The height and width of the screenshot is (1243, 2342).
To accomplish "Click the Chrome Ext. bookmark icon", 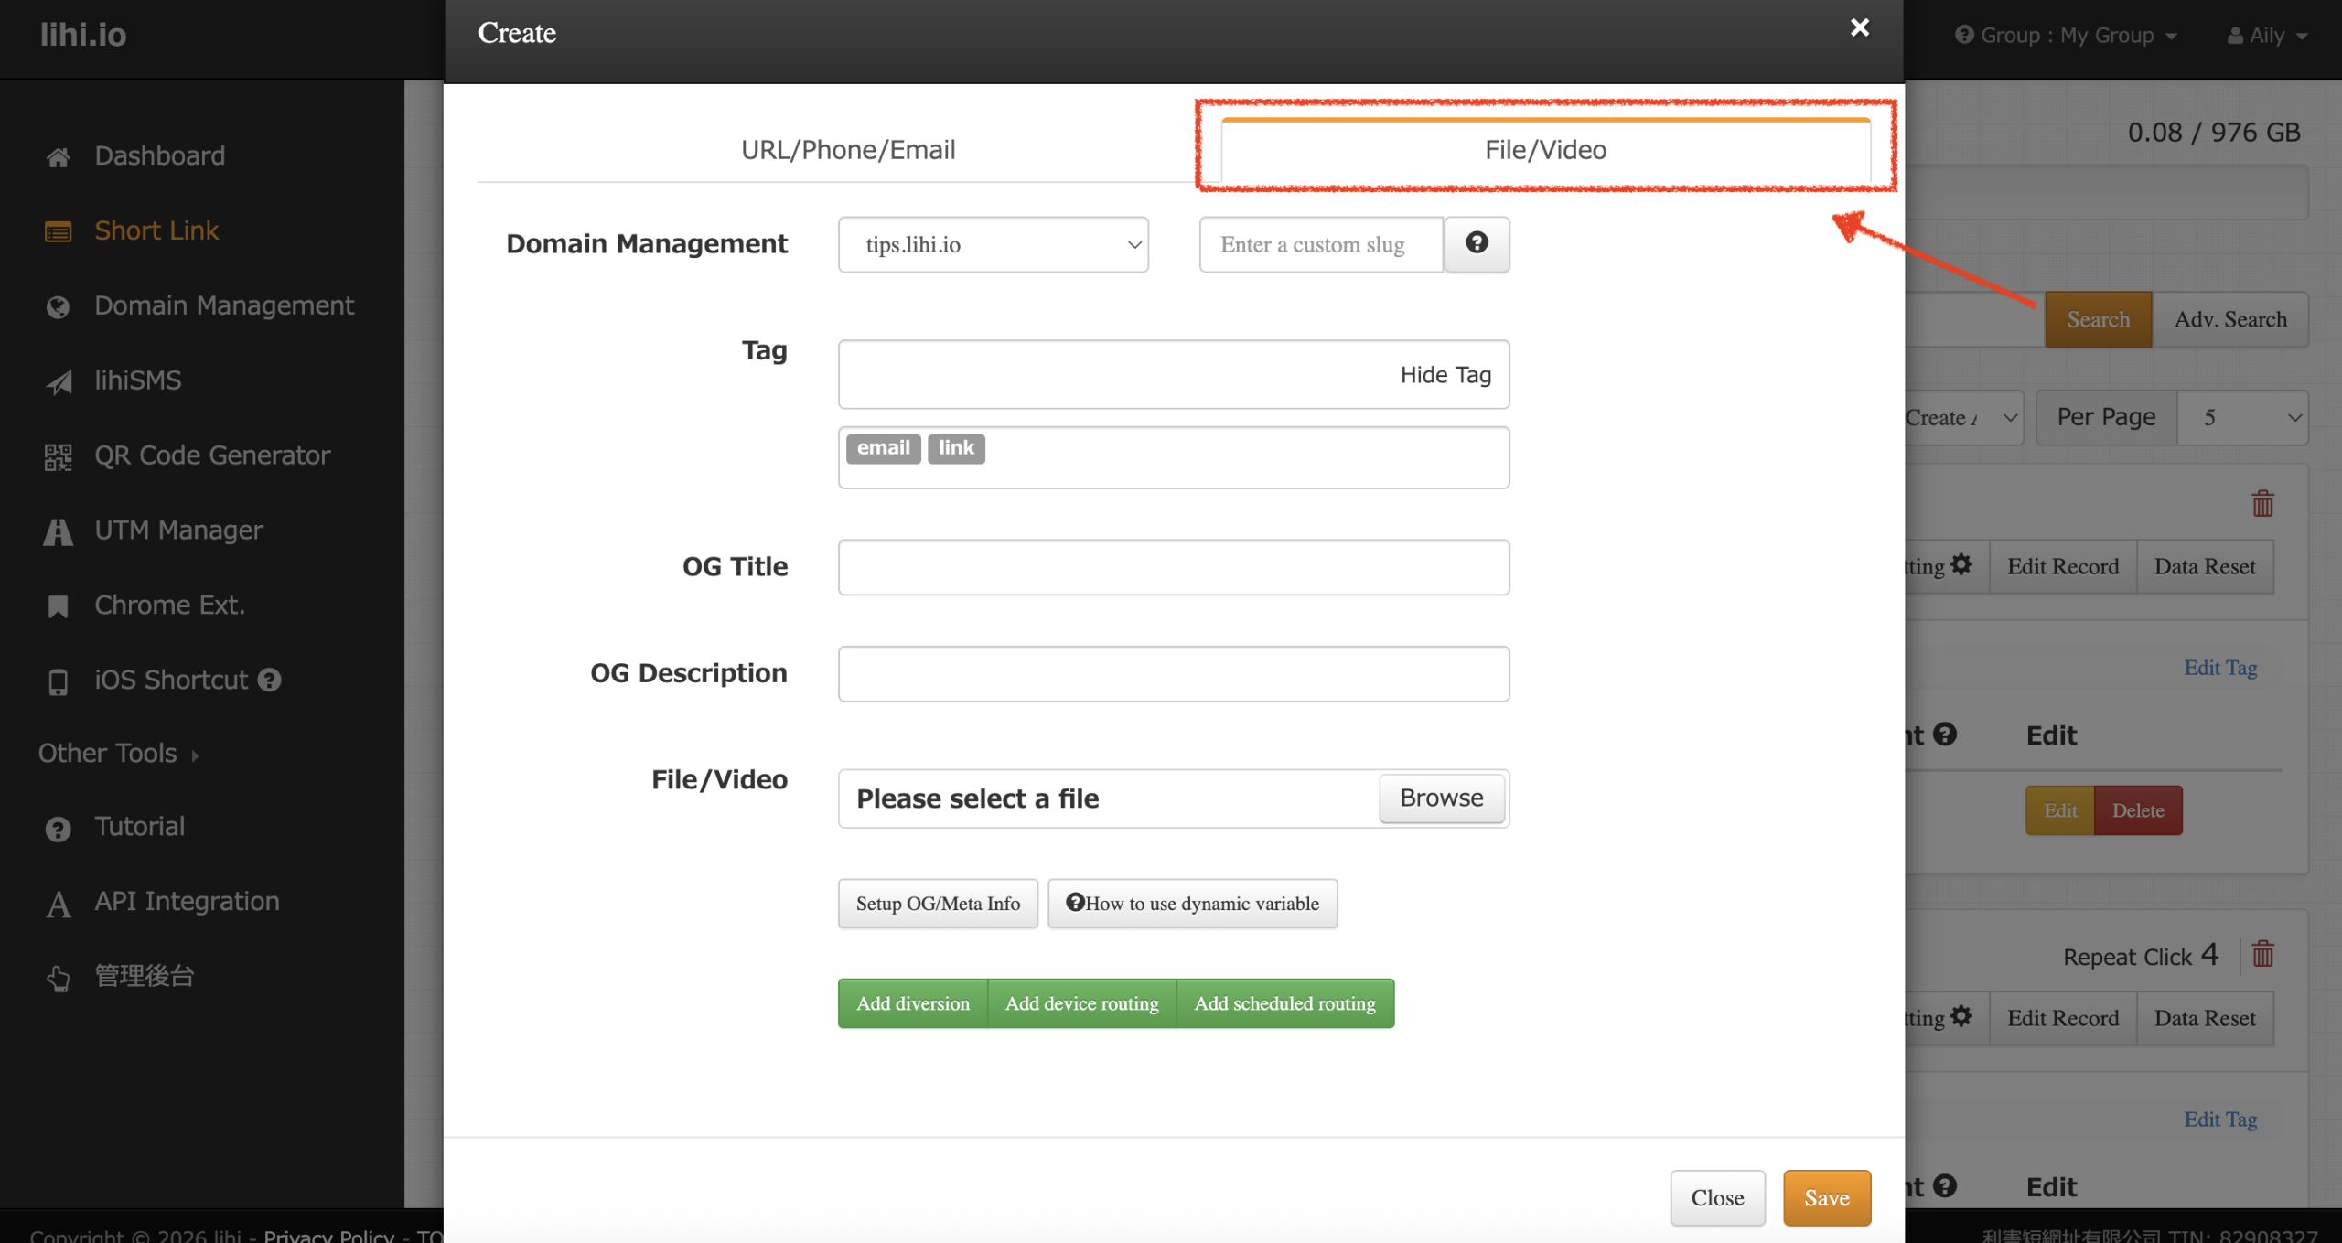I will pos(58,606).
